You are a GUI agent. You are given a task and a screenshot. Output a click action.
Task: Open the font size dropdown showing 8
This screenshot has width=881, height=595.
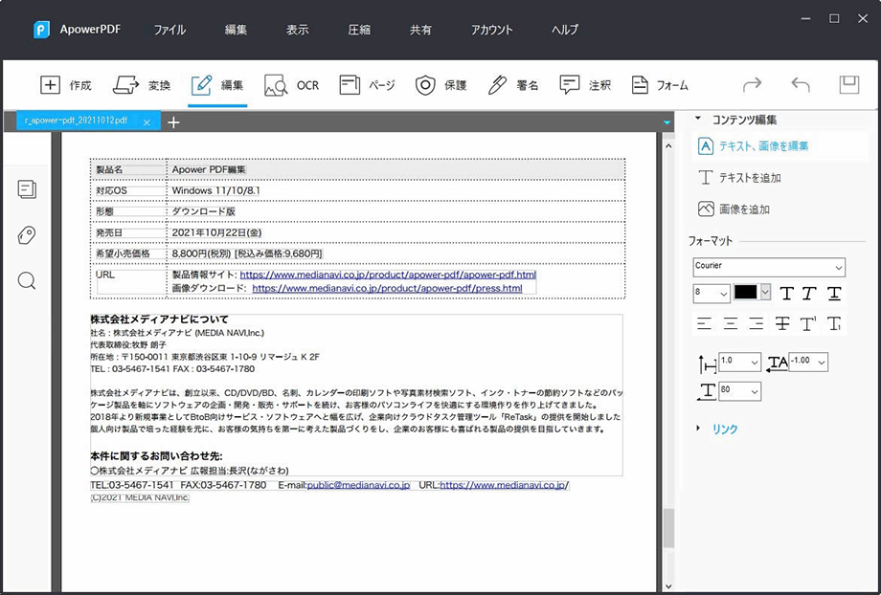click(711, 293)
